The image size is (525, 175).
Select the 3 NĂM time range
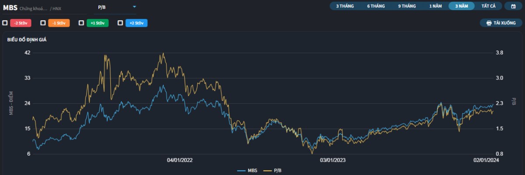click(x=462, y=6)
